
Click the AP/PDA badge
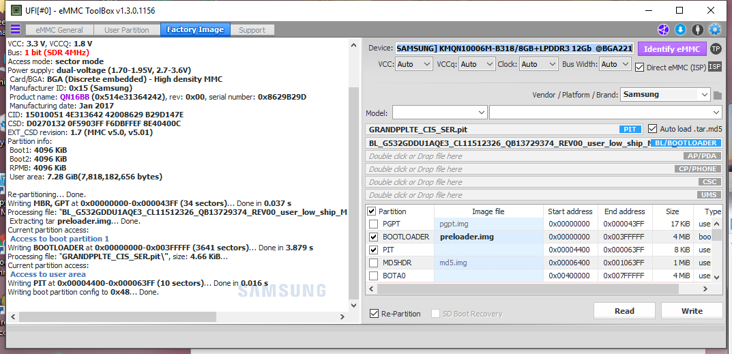pyautogui.click(x=702, y=156)
